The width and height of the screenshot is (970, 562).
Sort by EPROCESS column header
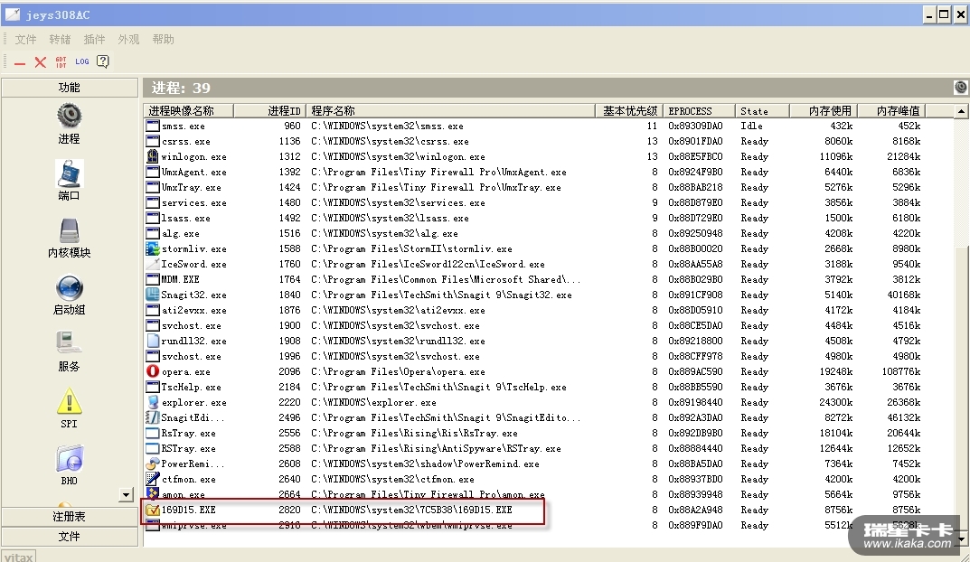699,110
